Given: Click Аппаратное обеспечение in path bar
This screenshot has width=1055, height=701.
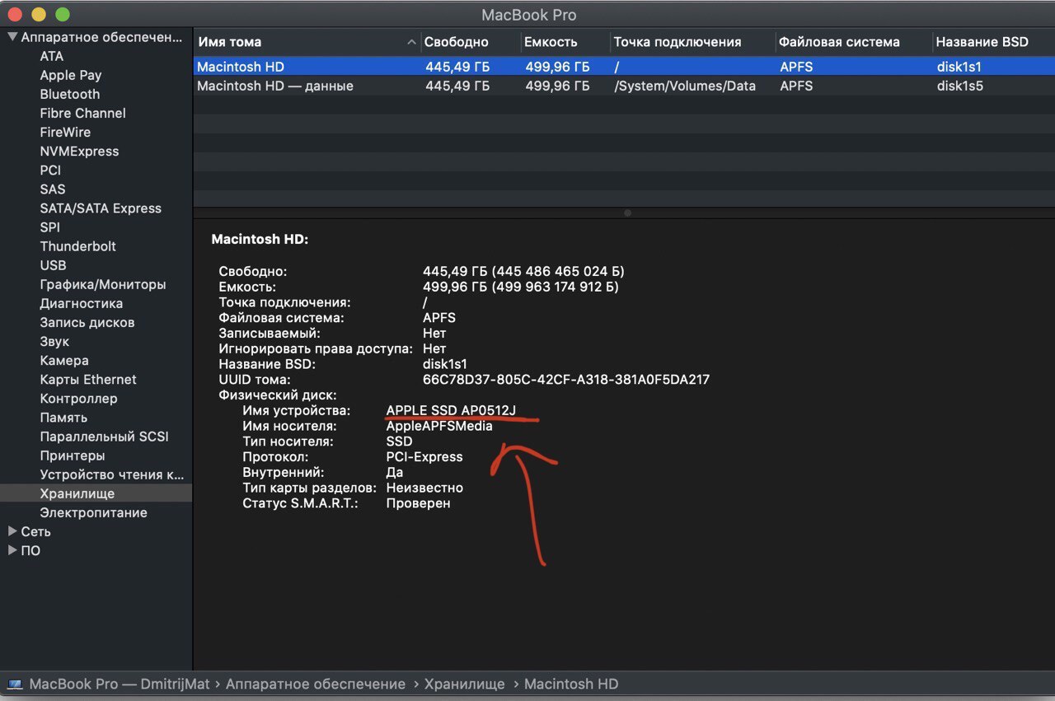Looking at the screenshot, I should coord(316,684).
